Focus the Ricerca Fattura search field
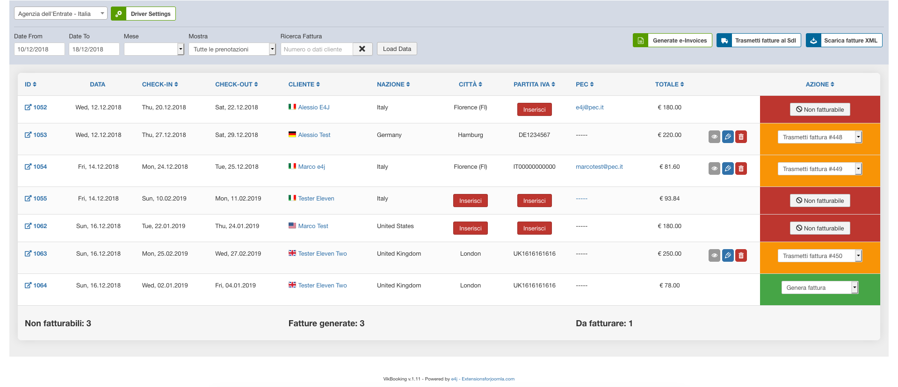Screen dimensions: 898x387 (x=317, y=49)
